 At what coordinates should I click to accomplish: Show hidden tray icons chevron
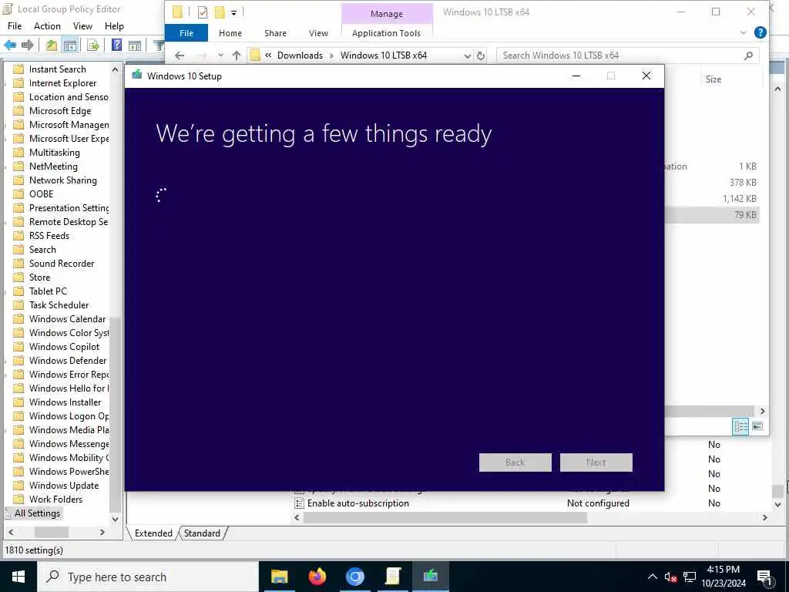pyautogui.click(x=652, y=577)
